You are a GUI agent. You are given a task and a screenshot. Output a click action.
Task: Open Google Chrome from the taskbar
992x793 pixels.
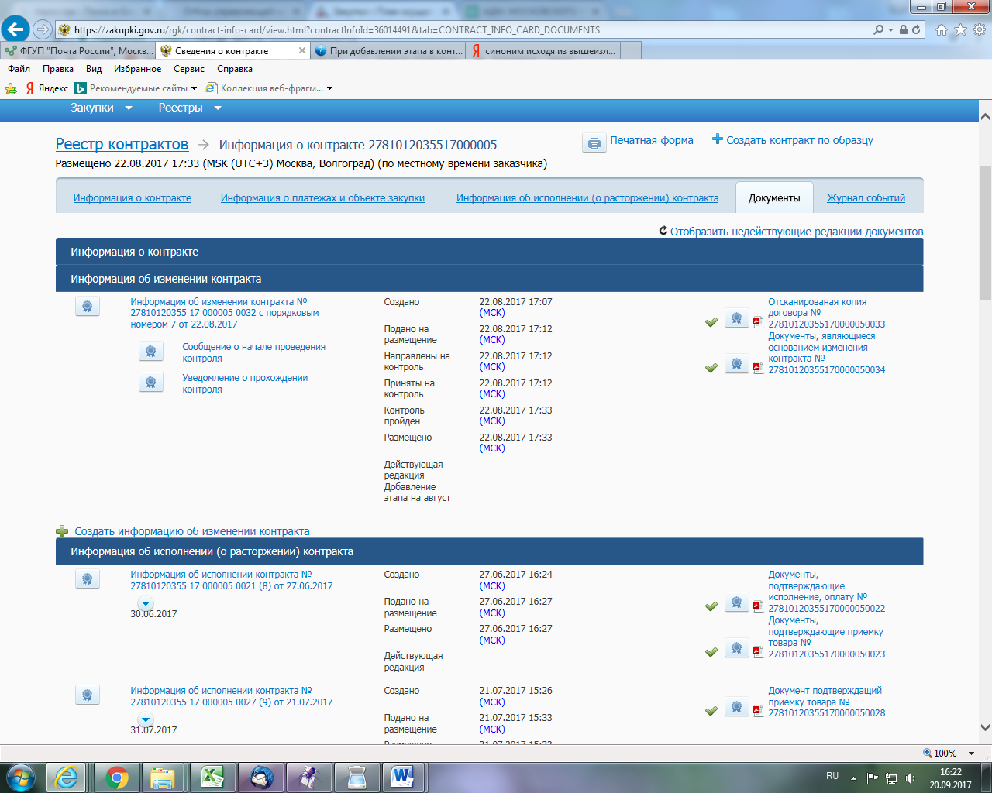click(x=117, y=777)
